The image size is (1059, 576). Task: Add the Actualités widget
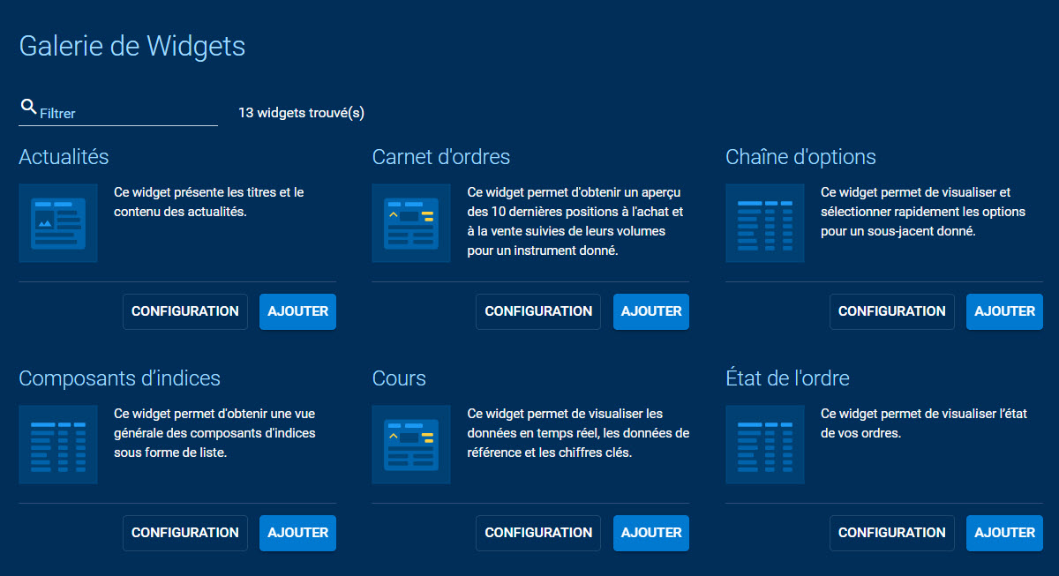tap(297, 311)
